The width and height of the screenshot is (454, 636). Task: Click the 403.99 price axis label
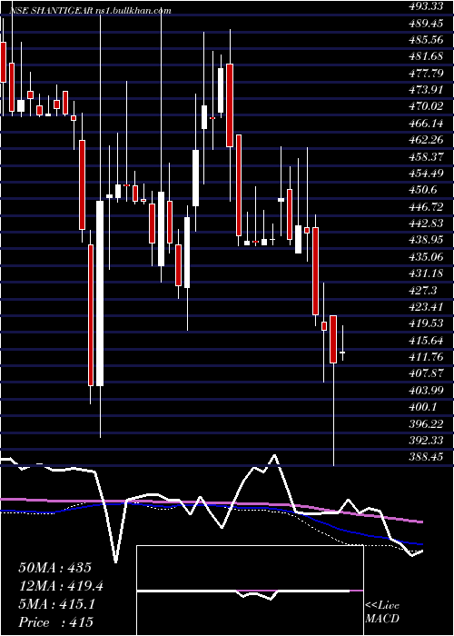[x=425, y=390]
